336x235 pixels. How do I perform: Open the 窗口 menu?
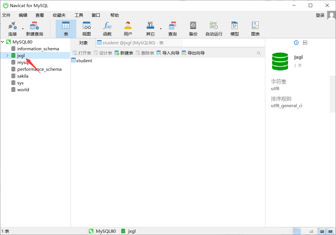pos(96,15)
